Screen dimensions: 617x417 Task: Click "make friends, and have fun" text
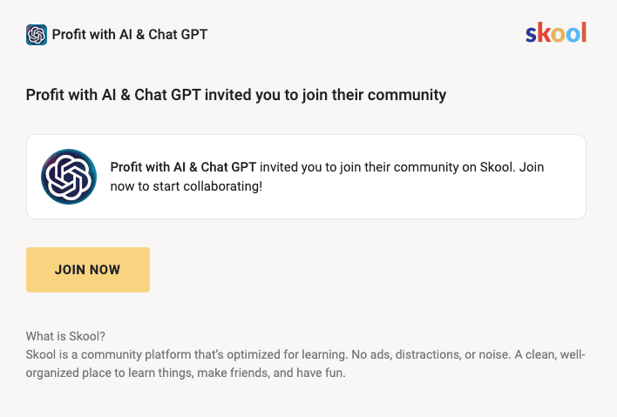point(263,373)
